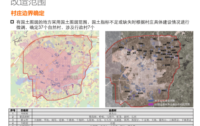200x126 pixels.
Task: Select the pink land-use map on the left
Action: pyautogui.click(x=55, y=69)
